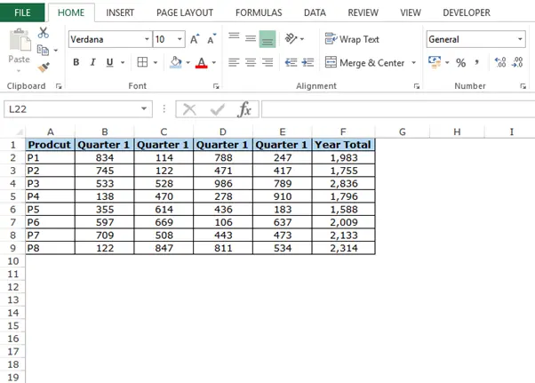The image size is (535, 383).
Task: Decrease font size with small A icon
Action: 212,39
